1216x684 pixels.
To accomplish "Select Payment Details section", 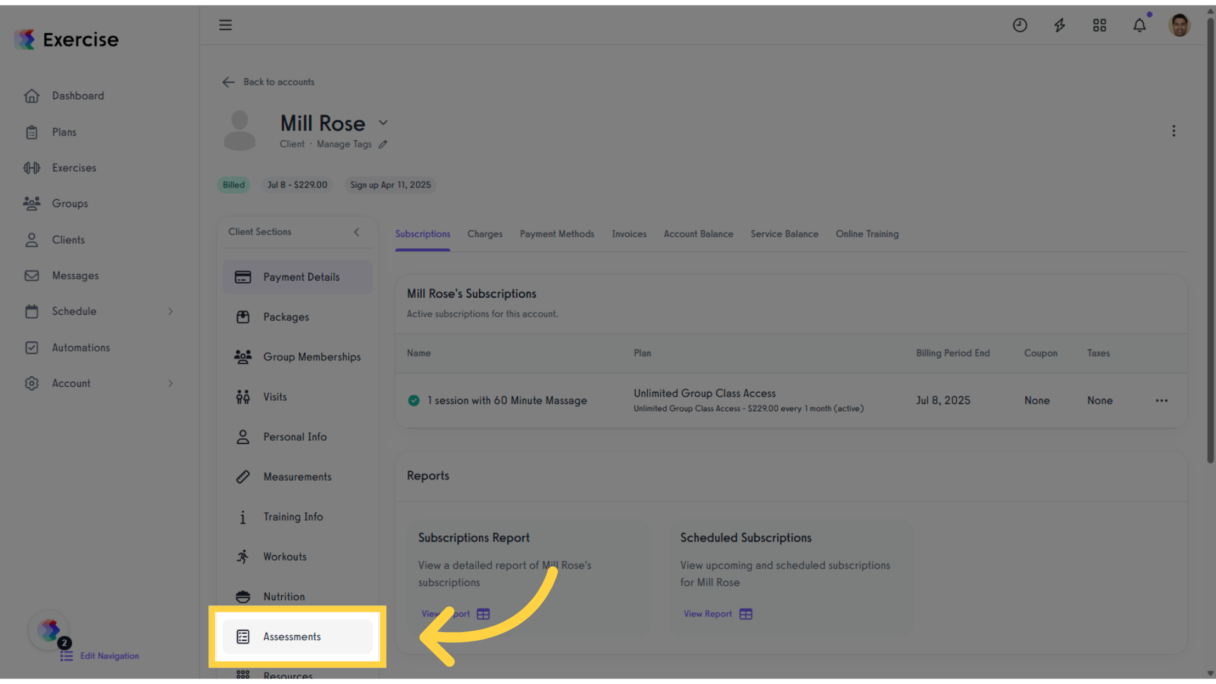I will (298, 277).
